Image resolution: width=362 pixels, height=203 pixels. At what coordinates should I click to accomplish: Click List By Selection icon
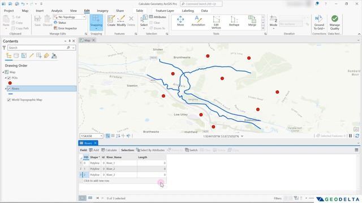(24, 55)
